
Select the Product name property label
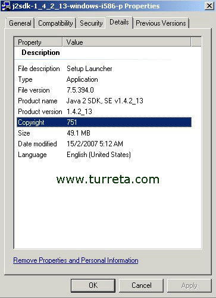37,101
